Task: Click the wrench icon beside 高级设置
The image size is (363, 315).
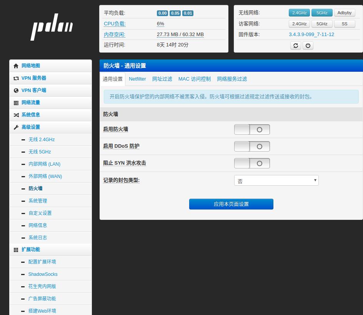Action: tap(16, 127)
